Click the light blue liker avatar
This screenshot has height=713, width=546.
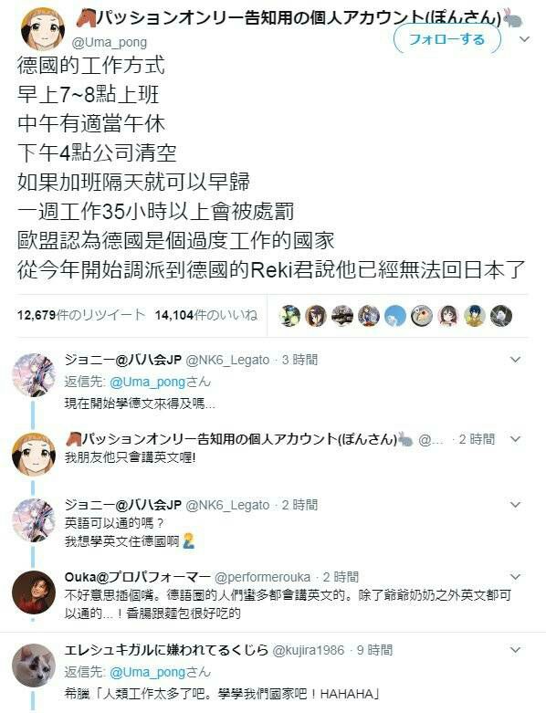395,316
